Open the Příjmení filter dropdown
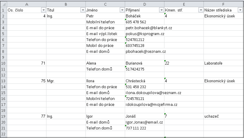Screen dimensions: 244x138 click(162, 10)
